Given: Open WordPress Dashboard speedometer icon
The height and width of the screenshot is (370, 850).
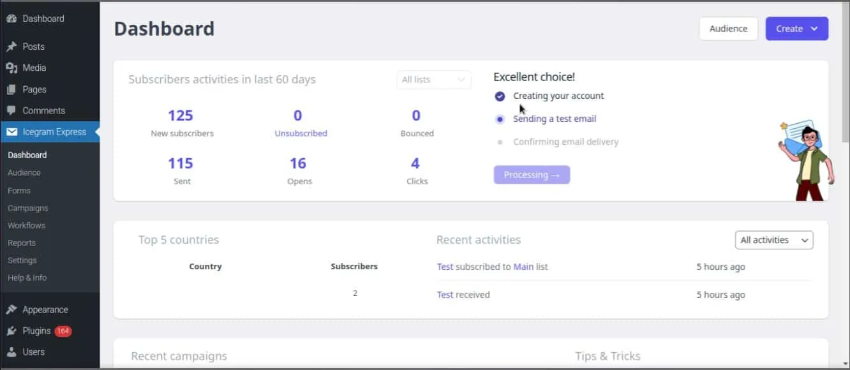Looking at the screenshot, I should [11, 18].
